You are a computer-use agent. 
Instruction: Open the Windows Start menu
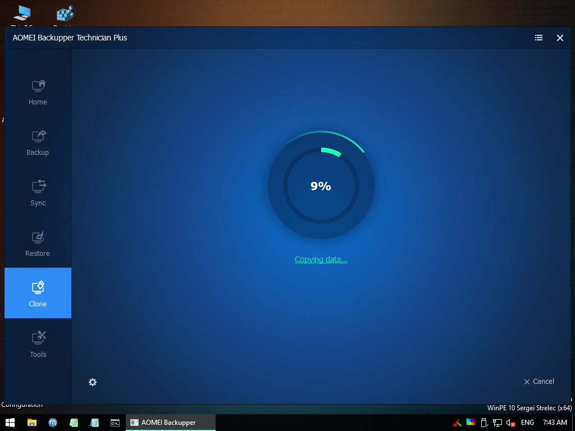(10, 423)
